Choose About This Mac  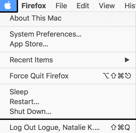[x=36, y=18]
